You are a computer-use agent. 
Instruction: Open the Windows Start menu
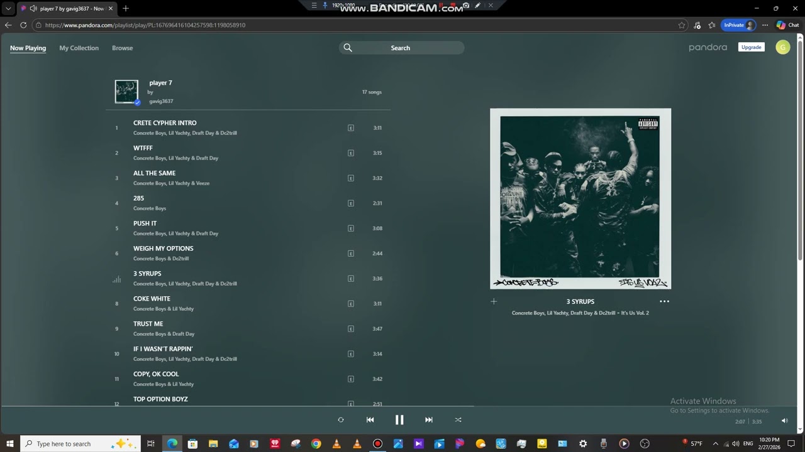10,444
